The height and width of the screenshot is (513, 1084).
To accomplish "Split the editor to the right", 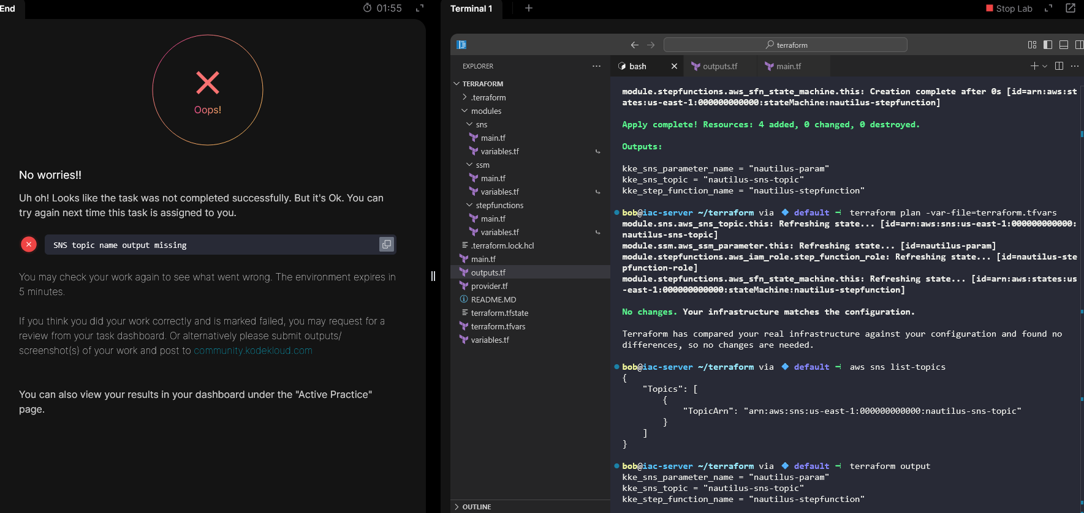I will tap(1059, 66).
